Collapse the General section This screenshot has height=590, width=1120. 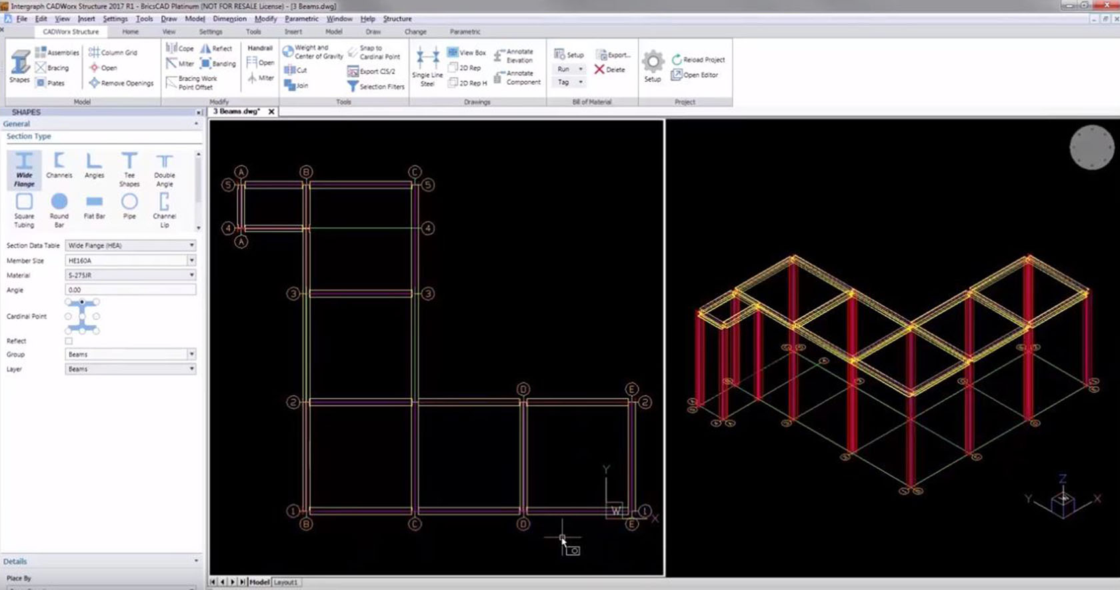click(x=196, y=124)
